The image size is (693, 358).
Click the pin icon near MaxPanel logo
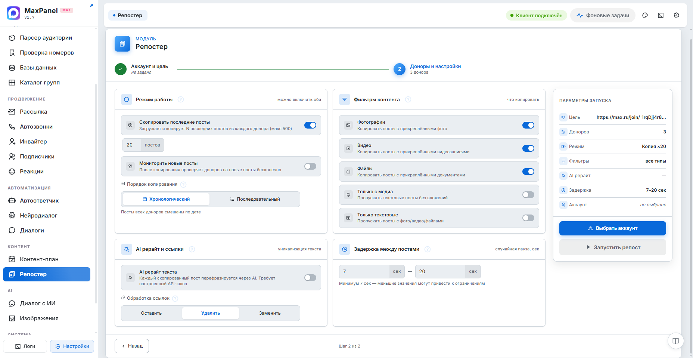[92, 5]
